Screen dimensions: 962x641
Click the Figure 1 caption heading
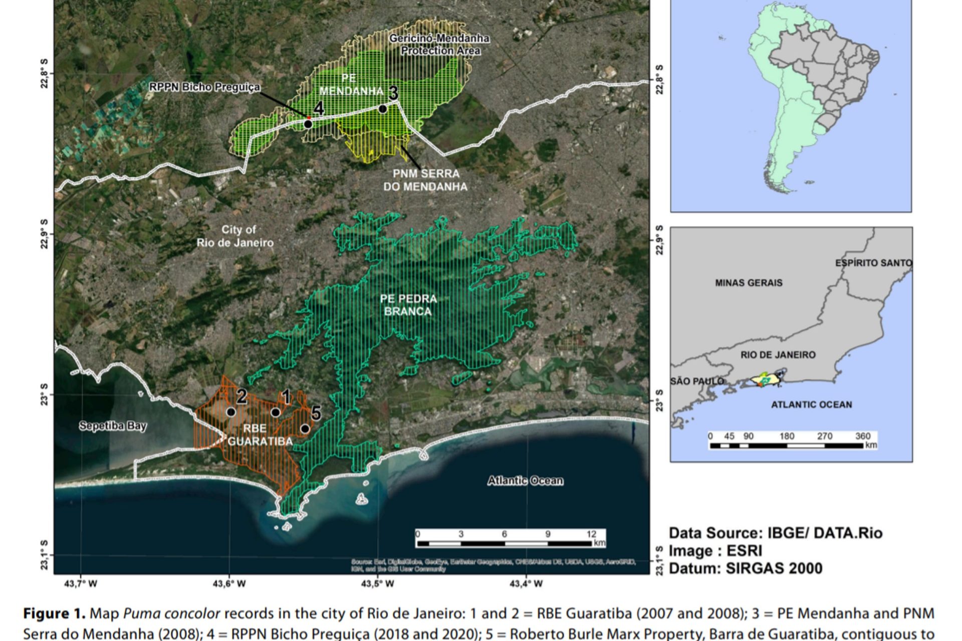tap(54, 613)
